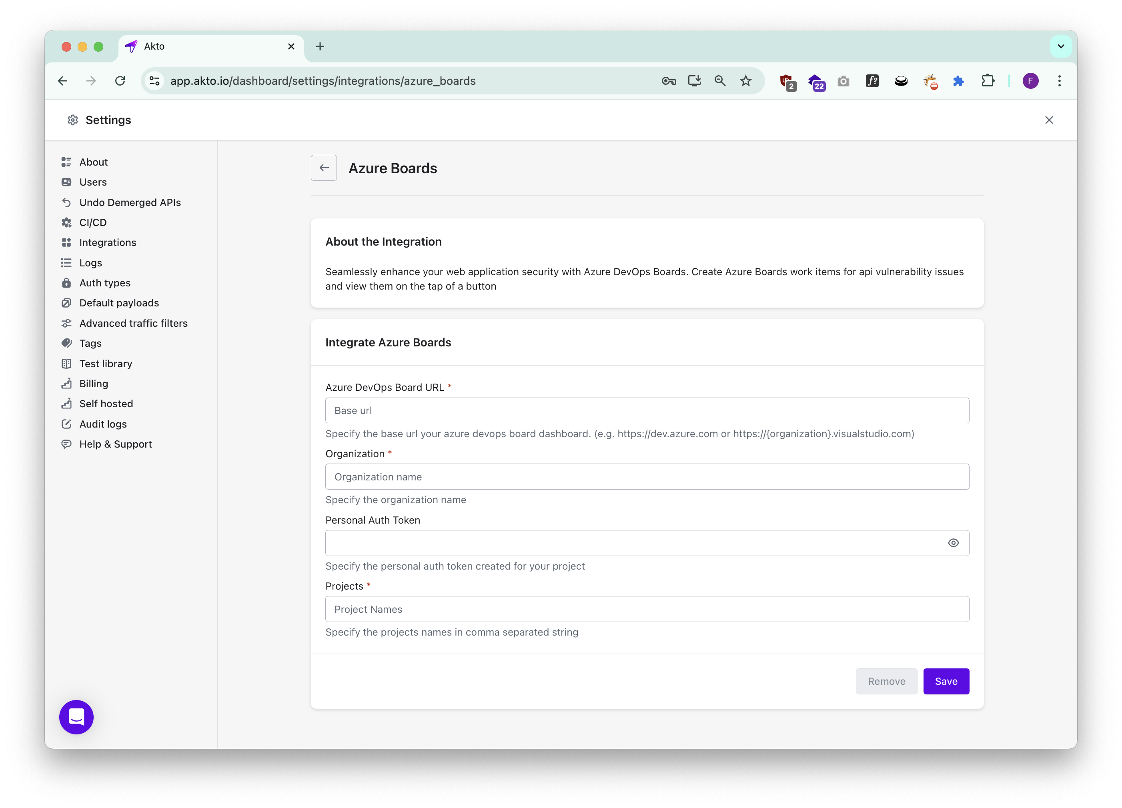Click the Undo Demerged APIs icon
Viewport: 1122px width, 808px height.
(66, 202)
